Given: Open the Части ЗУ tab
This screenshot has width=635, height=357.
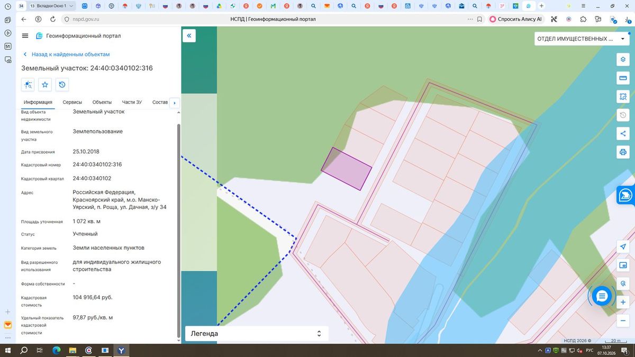Looking at the screenshot, I should point(132,102).
